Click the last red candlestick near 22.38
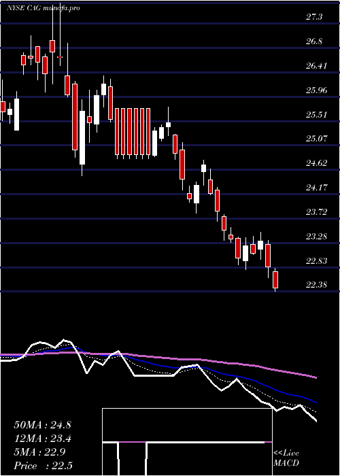The height and width of the screenshot is (476, 340). tap(275, 279)
